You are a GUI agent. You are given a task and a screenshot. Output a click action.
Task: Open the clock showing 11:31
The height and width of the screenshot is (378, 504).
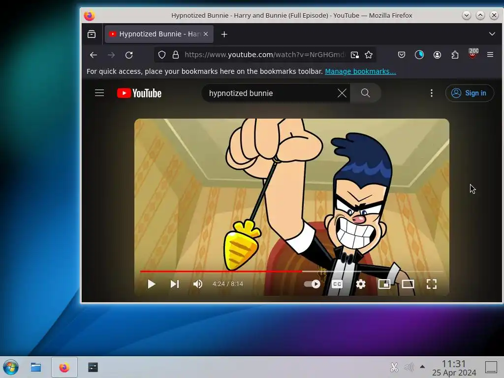tap(454, 368)
